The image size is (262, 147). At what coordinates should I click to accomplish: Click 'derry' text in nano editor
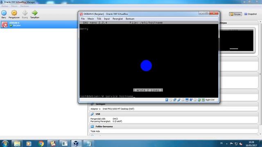(84, 29)
